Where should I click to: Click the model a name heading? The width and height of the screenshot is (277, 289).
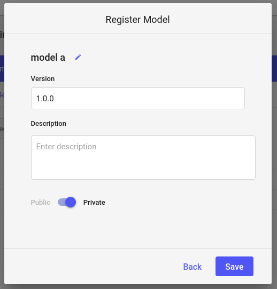pos(48,58)
